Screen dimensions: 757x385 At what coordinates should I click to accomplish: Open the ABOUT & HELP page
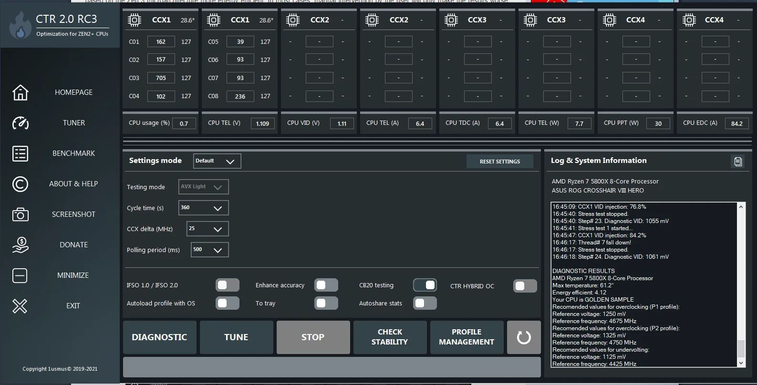[x=73, y=184]
